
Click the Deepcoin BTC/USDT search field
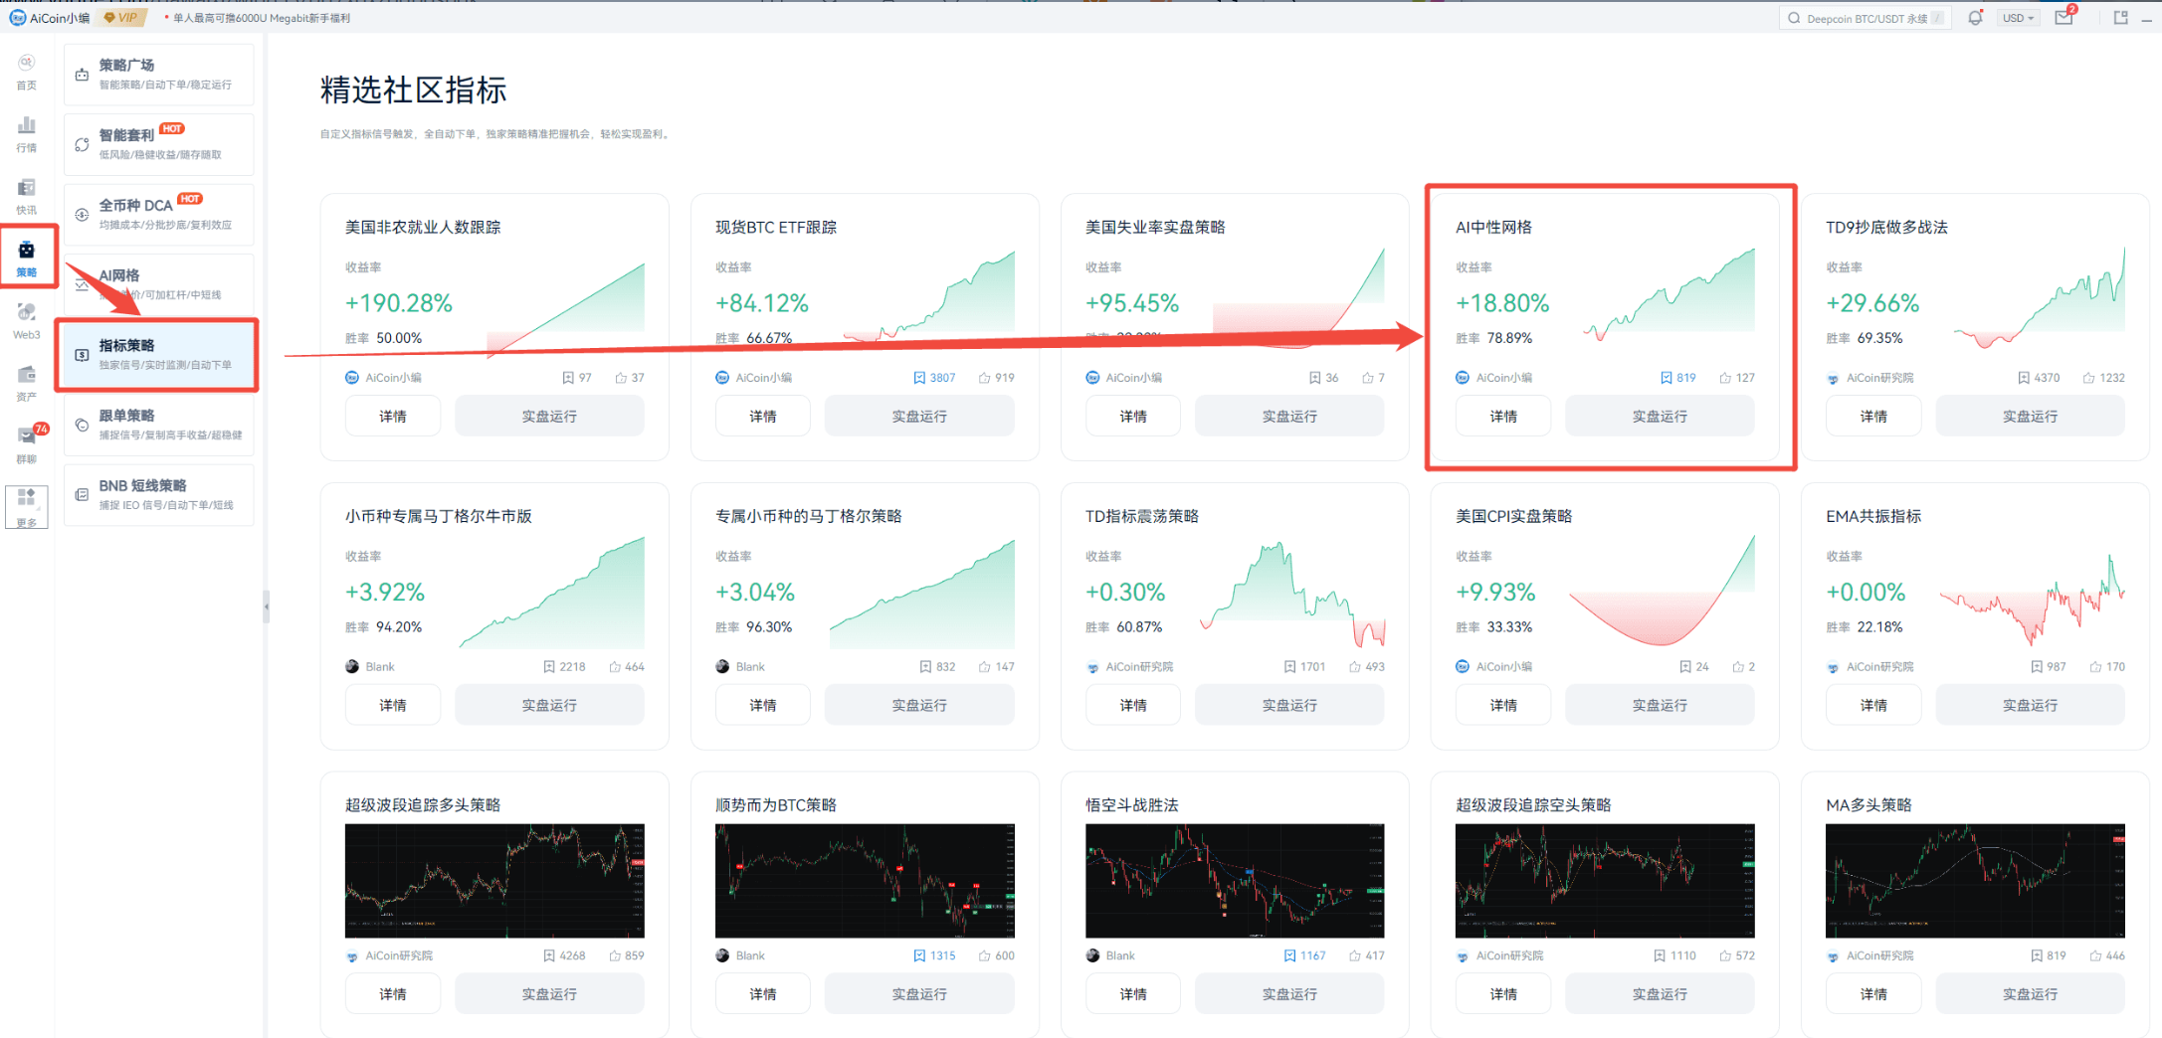(1865, 18)
